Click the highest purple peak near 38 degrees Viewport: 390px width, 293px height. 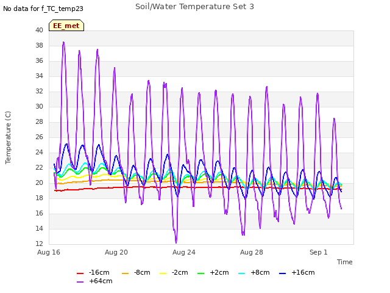click(63, 43)
